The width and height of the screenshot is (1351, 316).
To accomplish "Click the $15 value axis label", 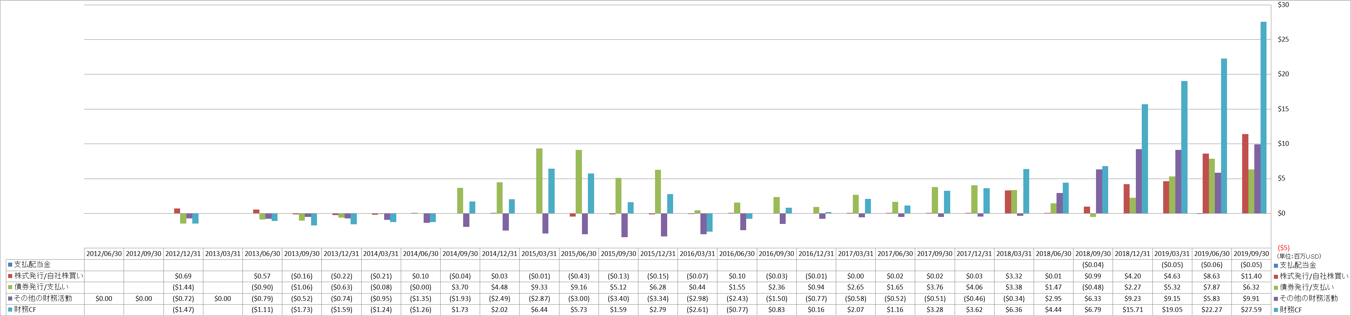I will [x=1283, y=109].
